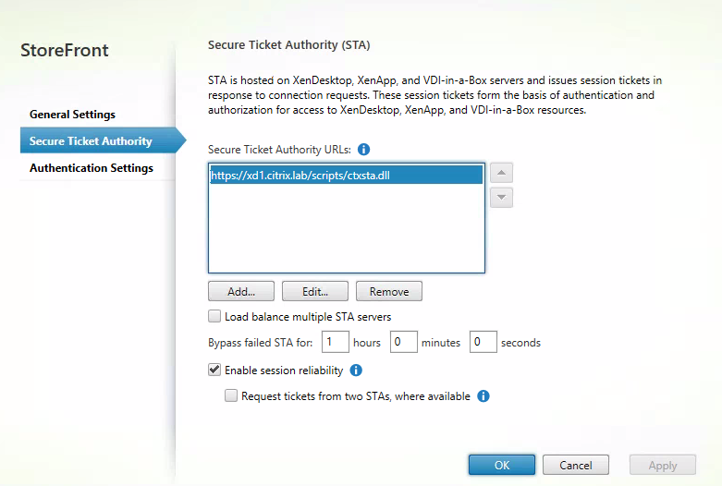Click info icon beside Request tickets from two STAs
Screen dimensions: 722x486
coord(483,396)
